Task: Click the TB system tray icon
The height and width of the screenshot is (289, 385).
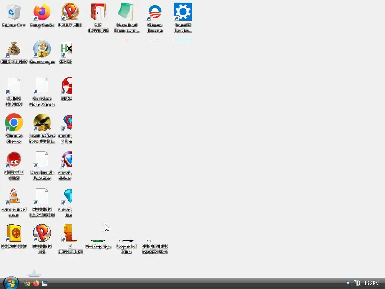Action: (357, 283)
